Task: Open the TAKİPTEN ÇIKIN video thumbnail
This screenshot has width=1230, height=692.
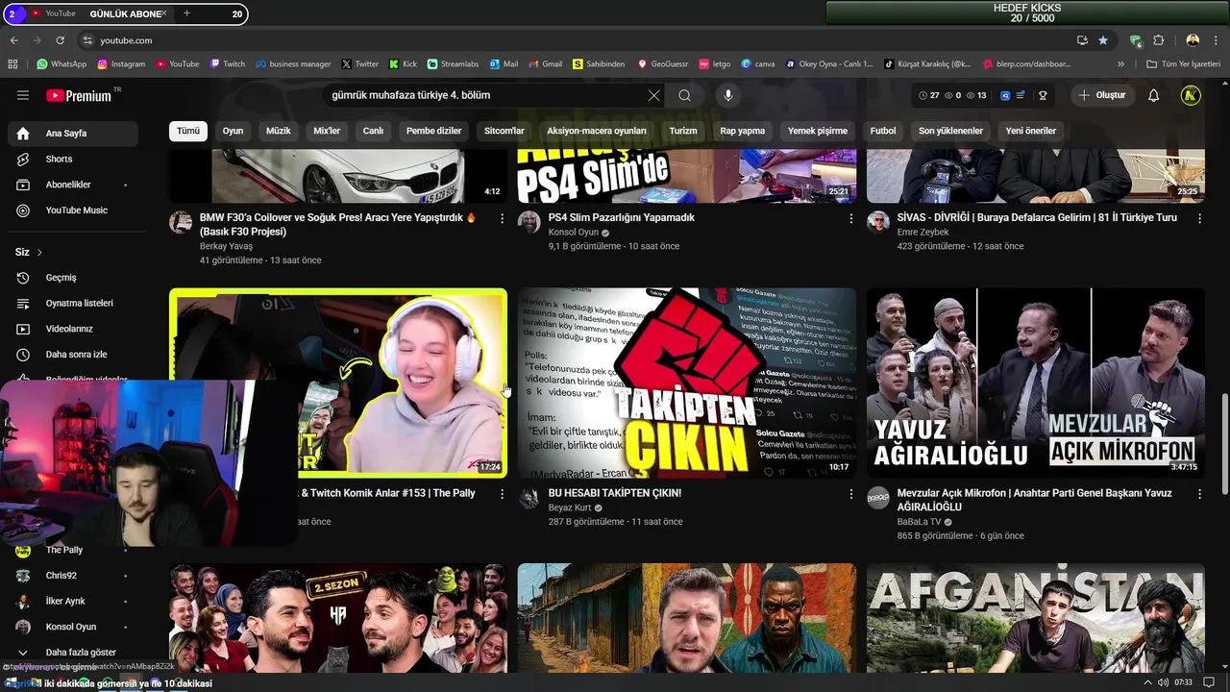Action: coord(687,383)
